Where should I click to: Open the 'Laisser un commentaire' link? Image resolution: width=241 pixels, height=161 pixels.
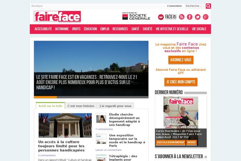pos(108,150)
